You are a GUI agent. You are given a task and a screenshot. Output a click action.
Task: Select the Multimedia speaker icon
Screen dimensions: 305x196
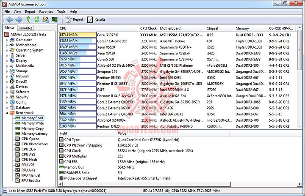coord(12,66)
